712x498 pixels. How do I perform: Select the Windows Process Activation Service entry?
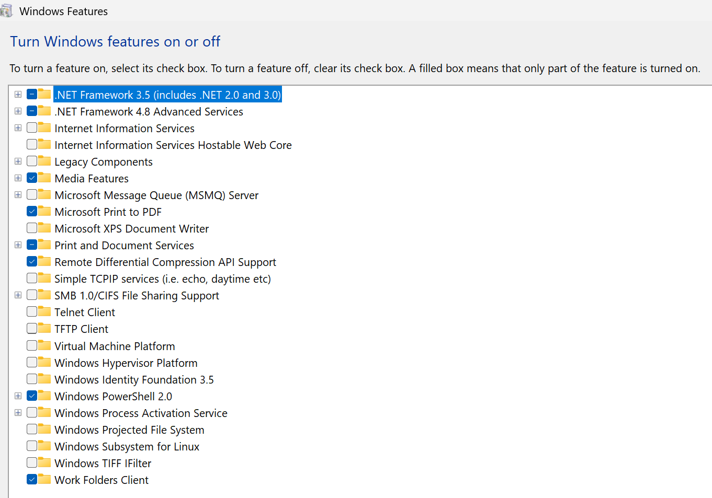tap(140, 412)
